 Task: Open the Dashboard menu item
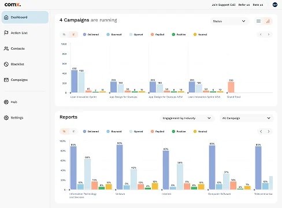click(x=25, y=17)
